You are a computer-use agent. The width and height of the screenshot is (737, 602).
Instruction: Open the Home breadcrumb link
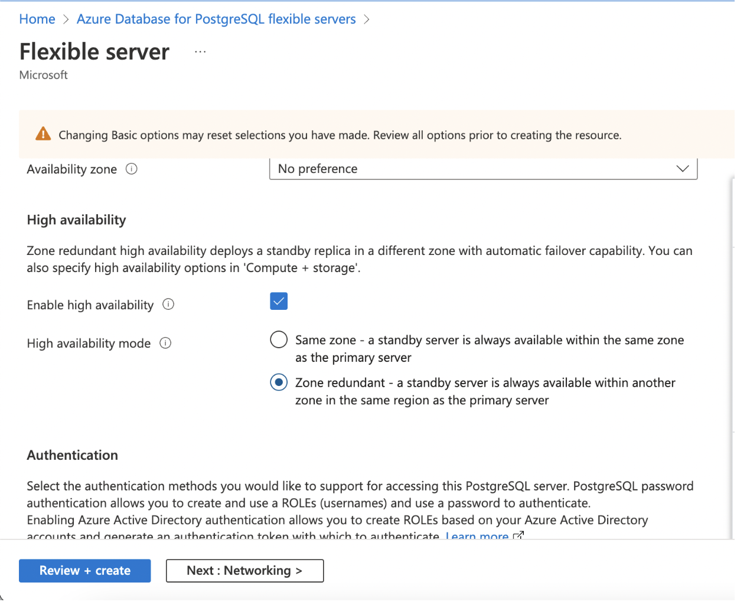[37, 19]
